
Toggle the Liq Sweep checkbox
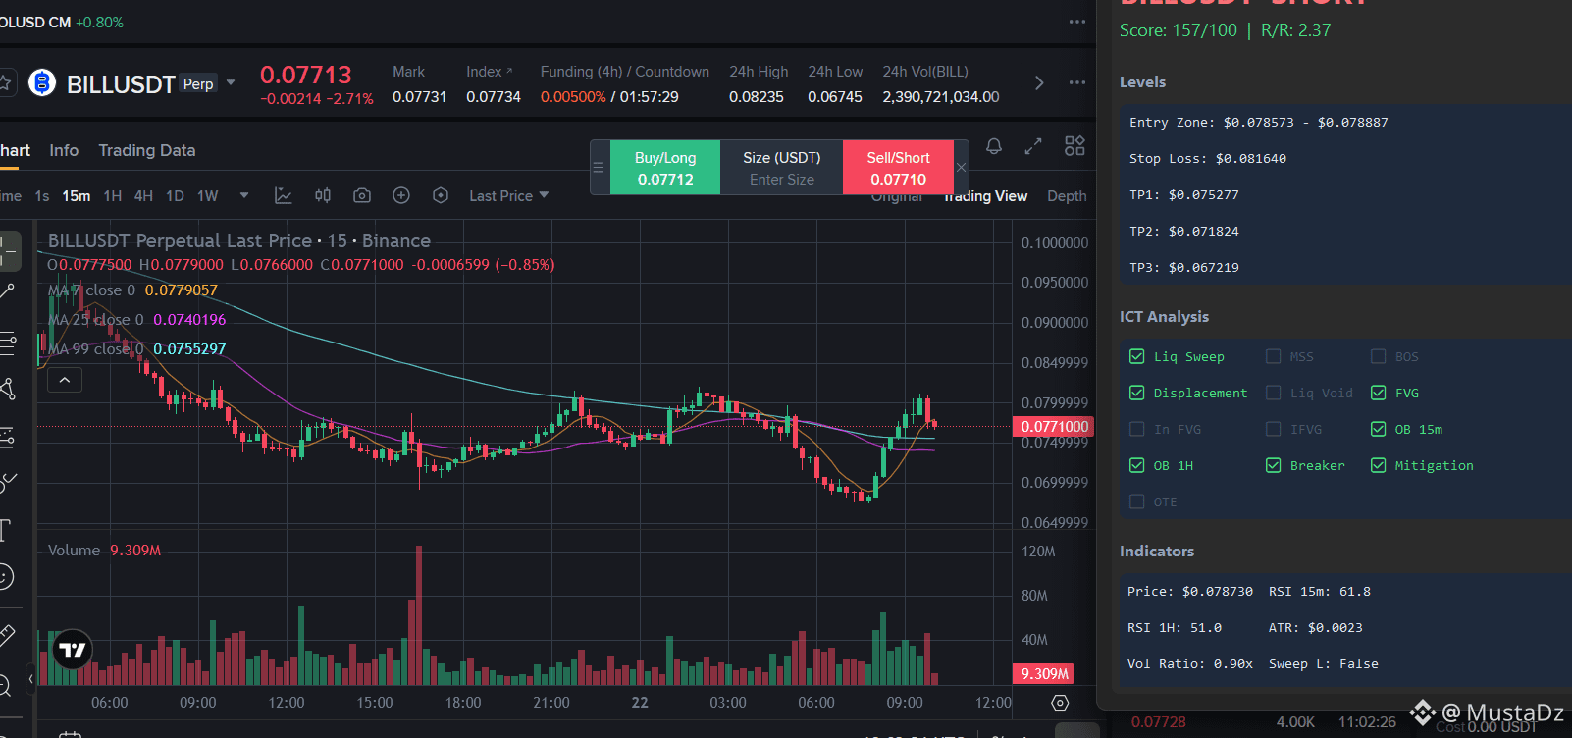point(1137,356)
